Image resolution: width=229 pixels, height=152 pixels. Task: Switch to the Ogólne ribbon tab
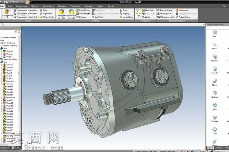tap(100, 6)
